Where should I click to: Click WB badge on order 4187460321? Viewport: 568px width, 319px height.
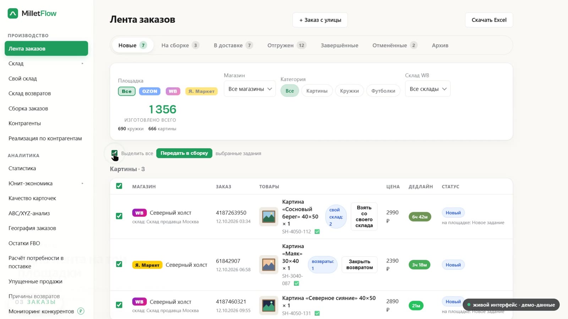(x=139, y=302)
